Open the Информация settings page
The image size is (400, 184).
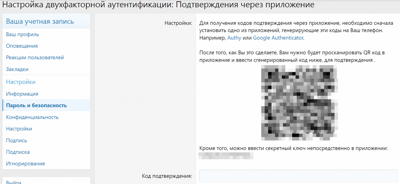[x=22, y=94]
